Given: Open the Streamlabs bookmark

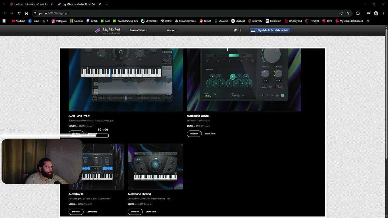Looking at the screenshot, I should point(149,21).
